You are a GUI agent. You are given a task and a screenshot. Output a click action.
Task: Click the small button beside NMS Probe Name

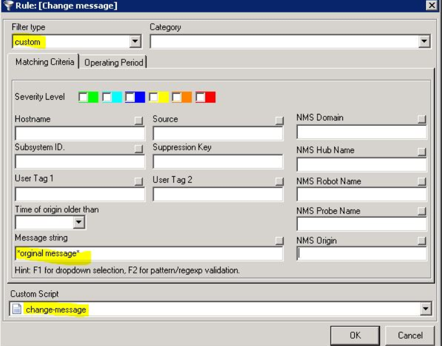[422, 212]
